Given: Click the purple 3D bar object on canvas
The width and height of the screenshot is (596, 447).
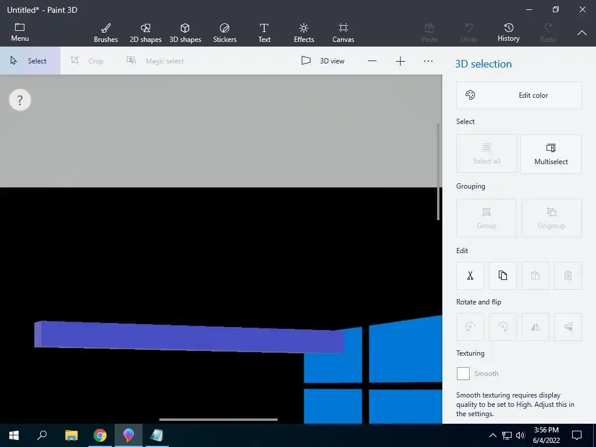Looking at the screenshot, I should [x=190, y=338].
